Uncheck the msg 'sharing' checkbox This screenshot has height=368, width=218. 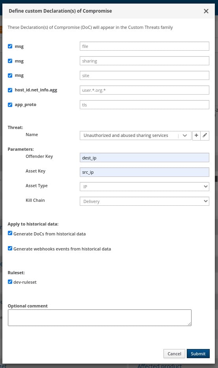pyautogui.click(x=10, y=61)
